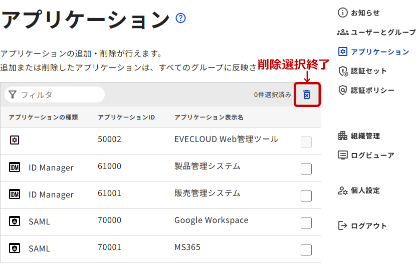416x264 pixels.
Task: Click the ログアウト link
Action: pos(368,226)
